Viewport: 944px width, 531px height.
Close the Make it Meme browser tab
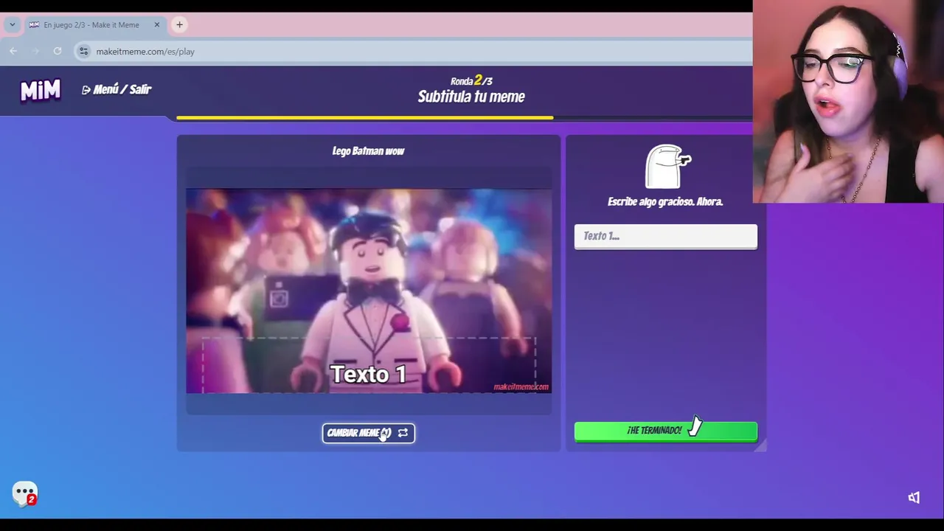[x=156, y=25]
